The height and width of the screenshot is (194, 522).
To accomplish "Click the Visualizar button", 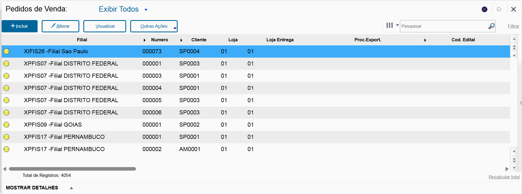I will (x=105, y=26).
